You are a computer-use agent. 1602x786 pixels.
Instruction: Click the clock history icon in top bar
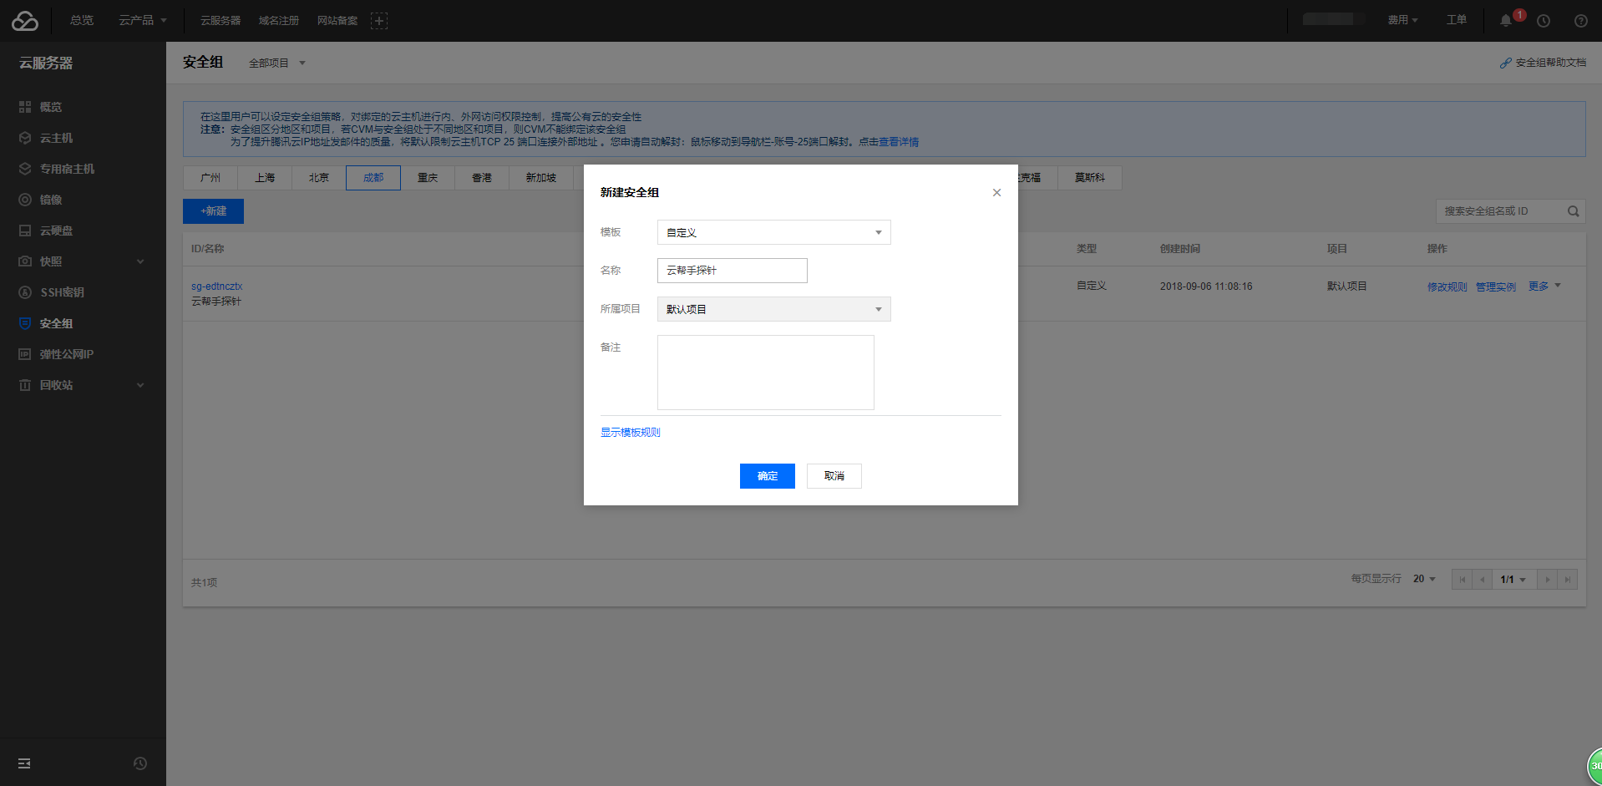pyautogui.click(x=1544, y=21)
